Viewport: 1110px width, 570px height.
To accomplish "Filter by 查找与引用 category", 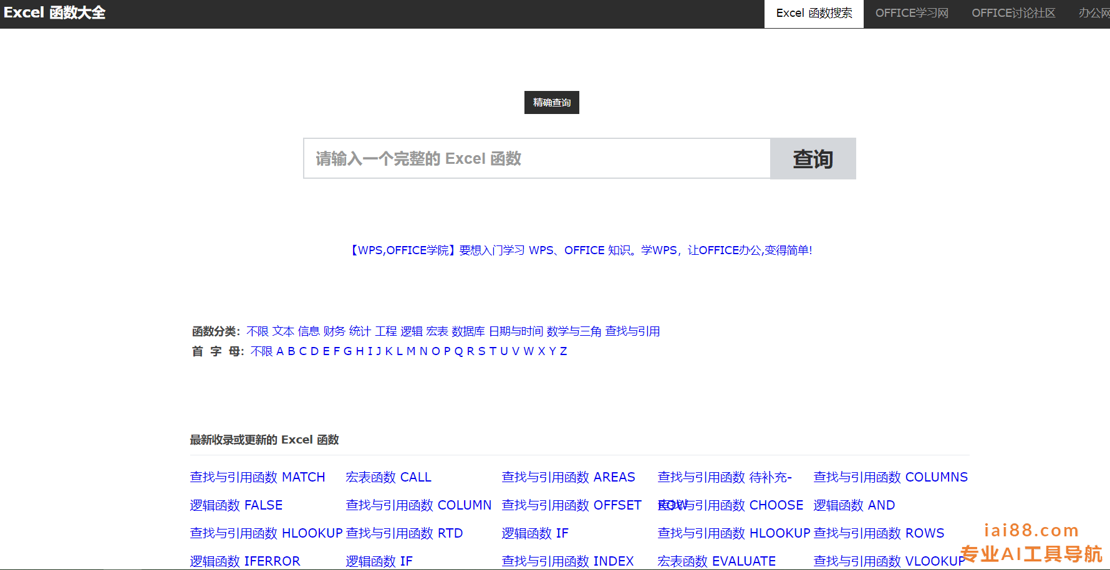I will point(632,331).
